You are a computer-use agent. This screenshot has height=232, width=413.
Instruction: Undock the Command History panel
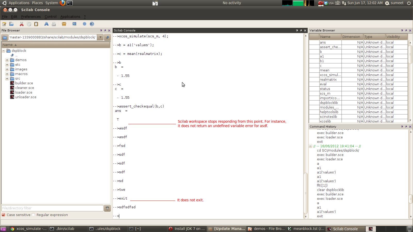pyautogui.click(x=406, y=127)
